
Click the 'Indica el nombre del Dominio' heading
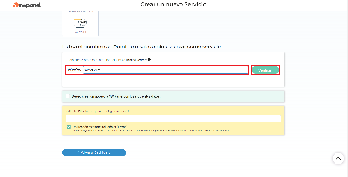coord(142,46)
